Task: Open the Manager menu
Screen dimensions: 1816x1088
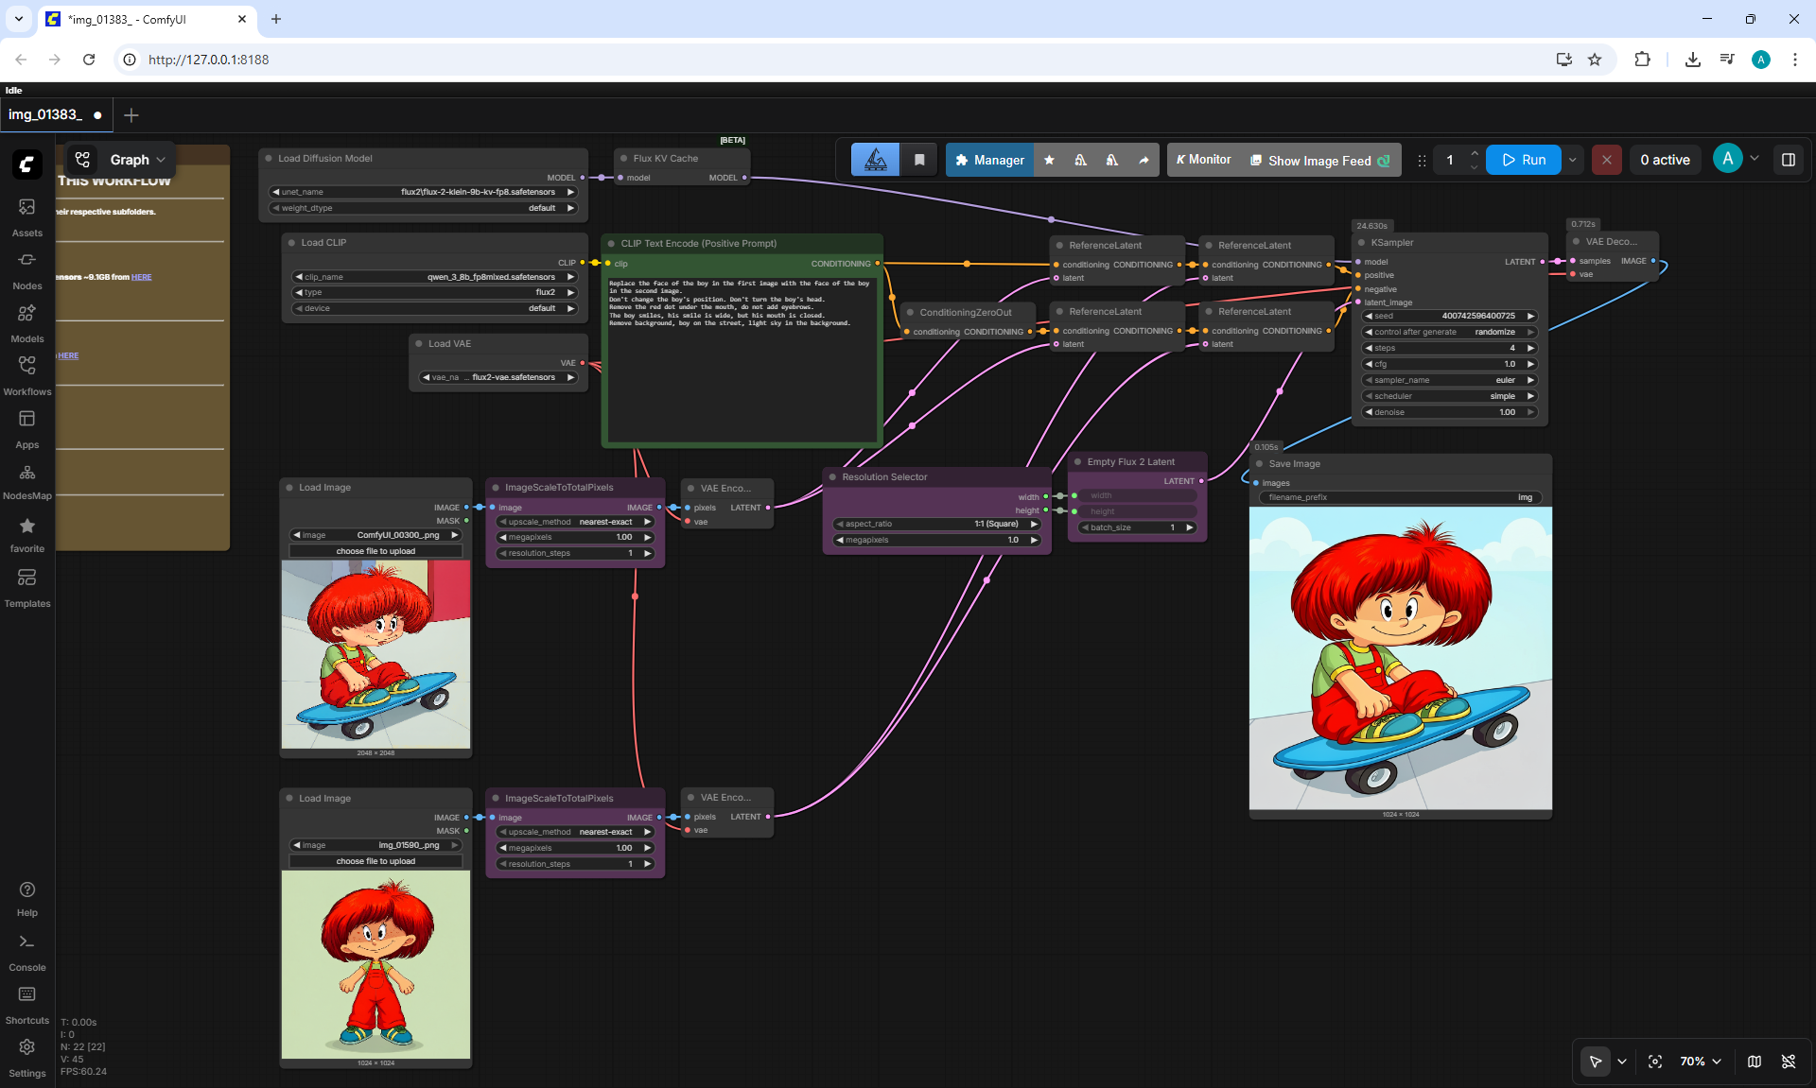Action: [989, 160]
